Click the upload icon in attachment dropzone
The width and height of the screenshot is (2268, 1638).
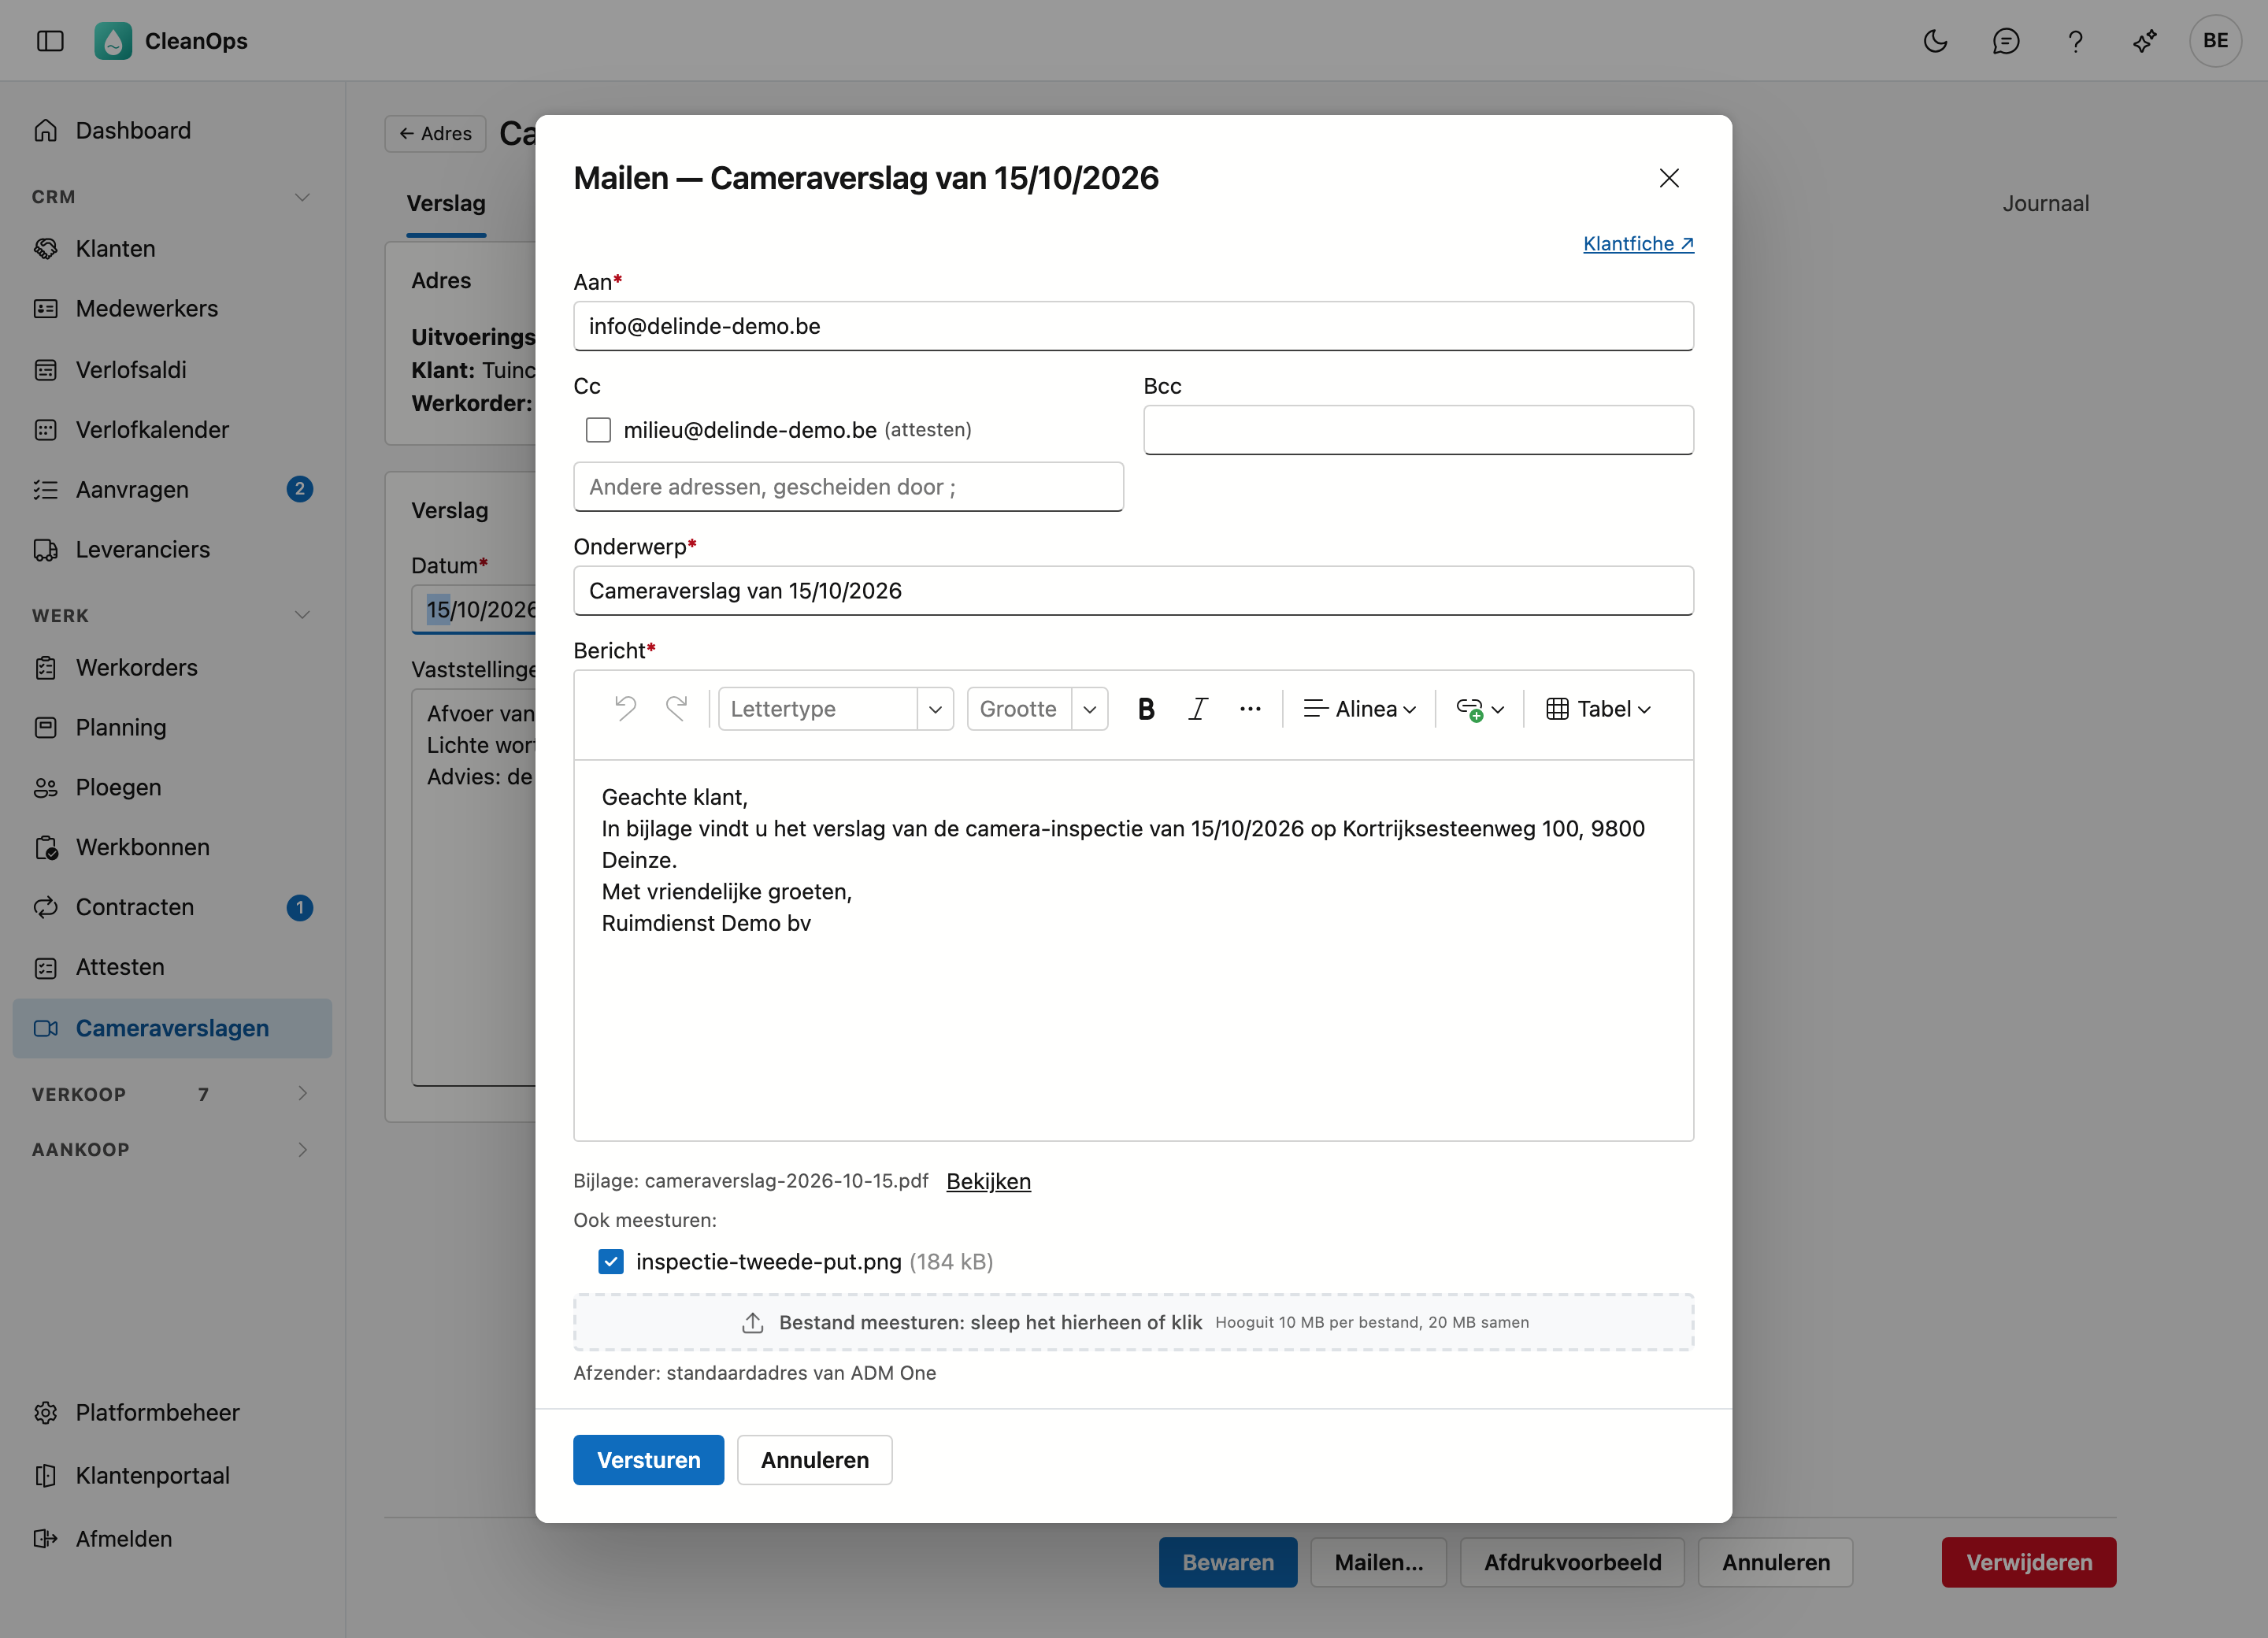(752, 1323)
